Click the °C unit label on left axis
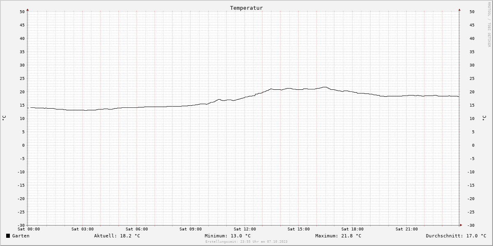The image size is (493, 246). point(4,118)
